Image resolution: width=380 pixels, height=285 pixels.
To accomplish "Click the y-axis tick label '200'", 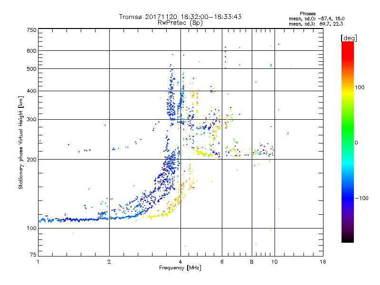I will pos(32,160).
